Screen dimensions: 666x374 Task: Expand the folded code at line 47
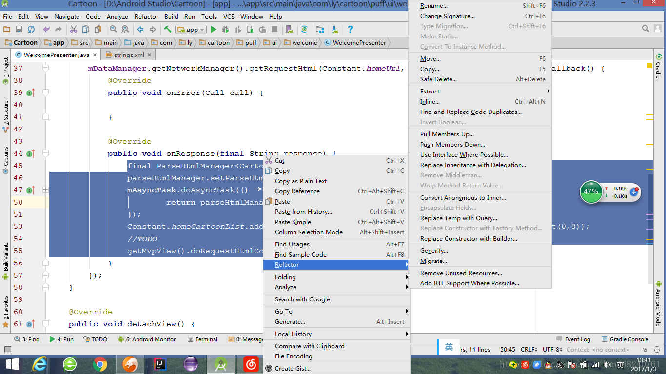tap(45, 190)
